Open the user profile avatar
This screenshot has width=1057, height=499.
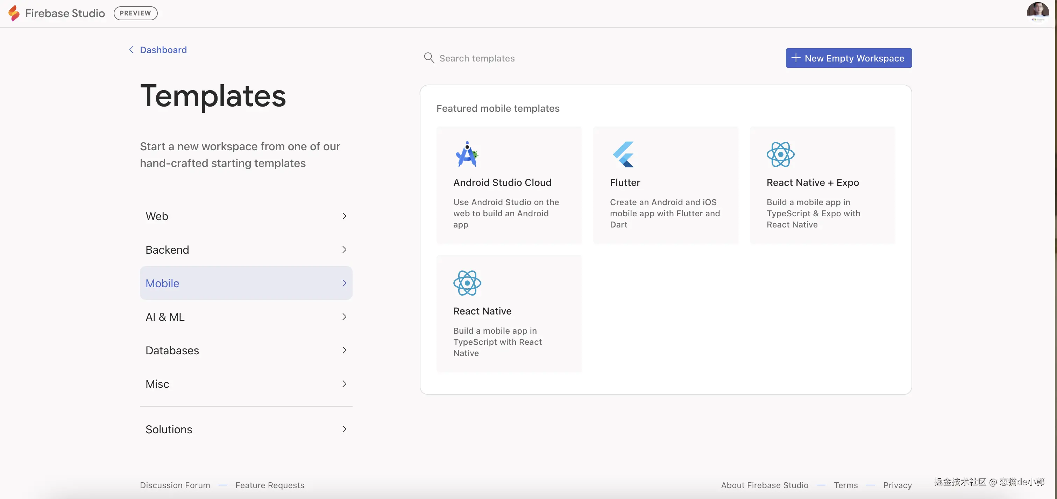[1038, 12]
